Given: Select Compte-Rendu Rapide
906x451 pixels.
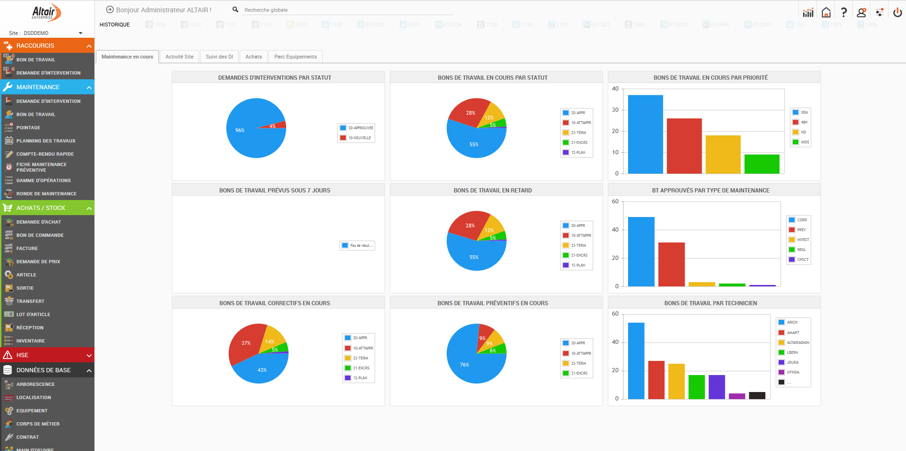Looking at the screenshot, I should 45,154.
